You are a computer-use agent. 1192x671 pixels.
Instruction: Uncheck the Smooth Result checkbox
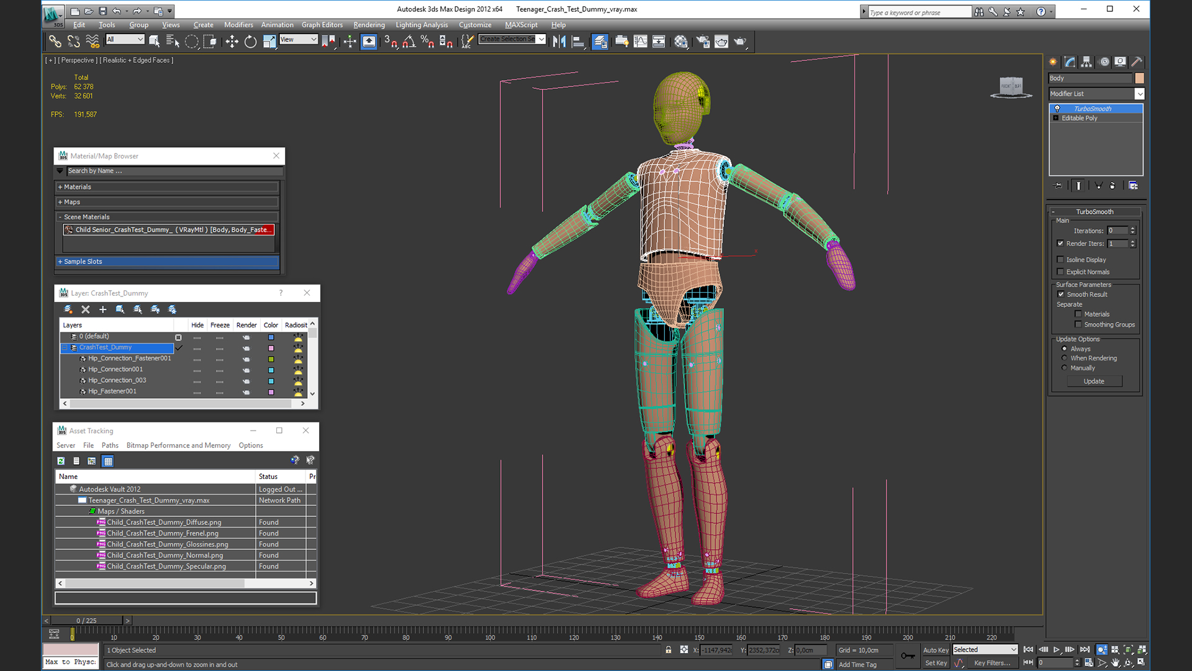(x=1060, y=294)
